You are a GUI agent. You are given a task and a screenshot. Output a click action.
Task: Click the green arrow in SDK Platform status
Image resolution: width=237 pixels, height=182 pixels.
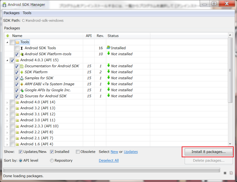tap(108, 71)
